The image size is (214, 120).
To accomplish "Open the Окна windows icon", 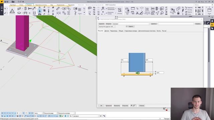I will 209,11.
